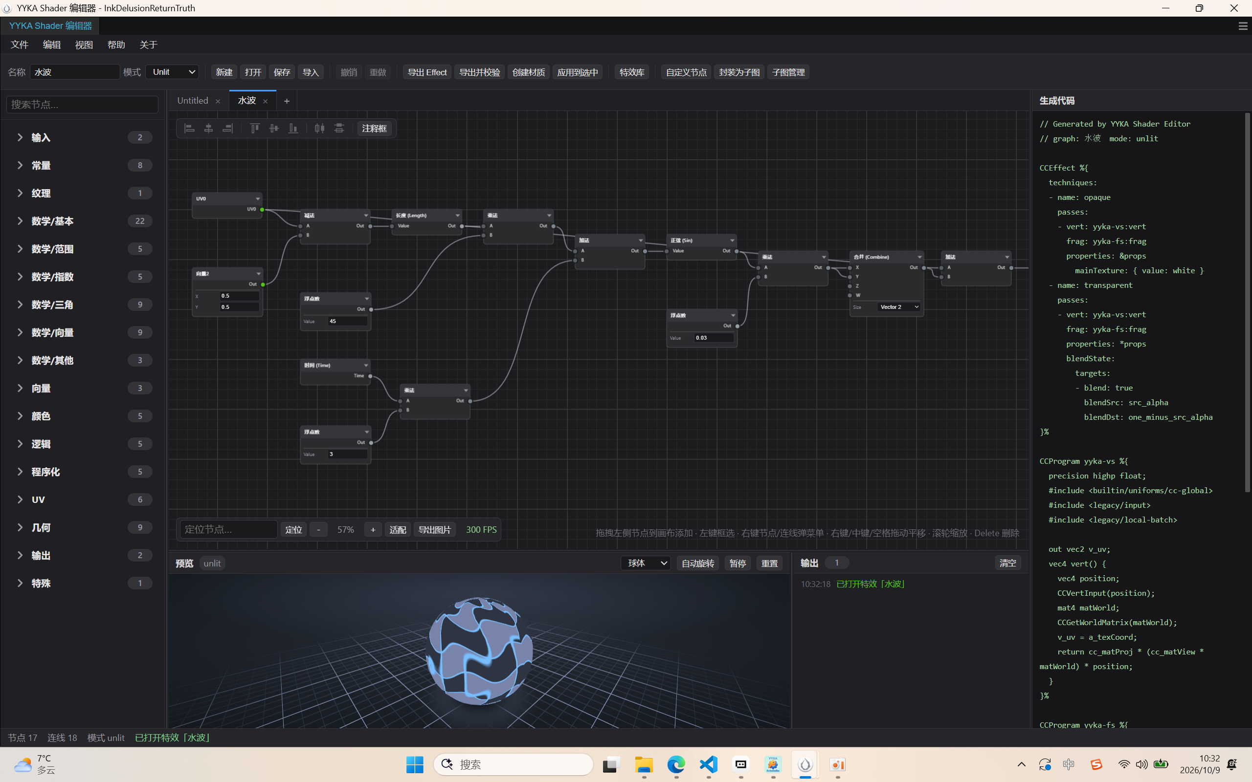This screenshot has width=1252, height=782.
Task: Expand the 纹理 node category
Action: pos(82,194)
